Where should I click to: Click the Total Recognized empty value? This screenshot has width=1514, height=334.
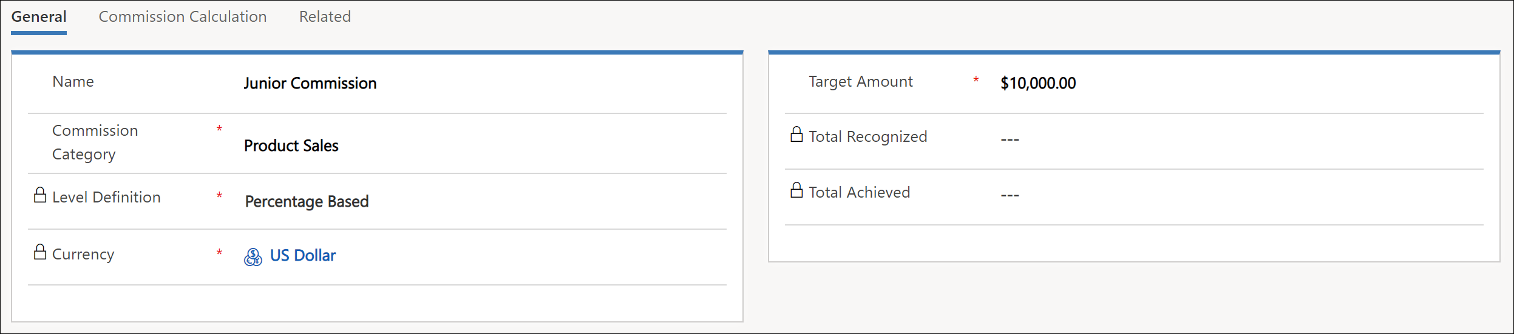click(1010, 139)
